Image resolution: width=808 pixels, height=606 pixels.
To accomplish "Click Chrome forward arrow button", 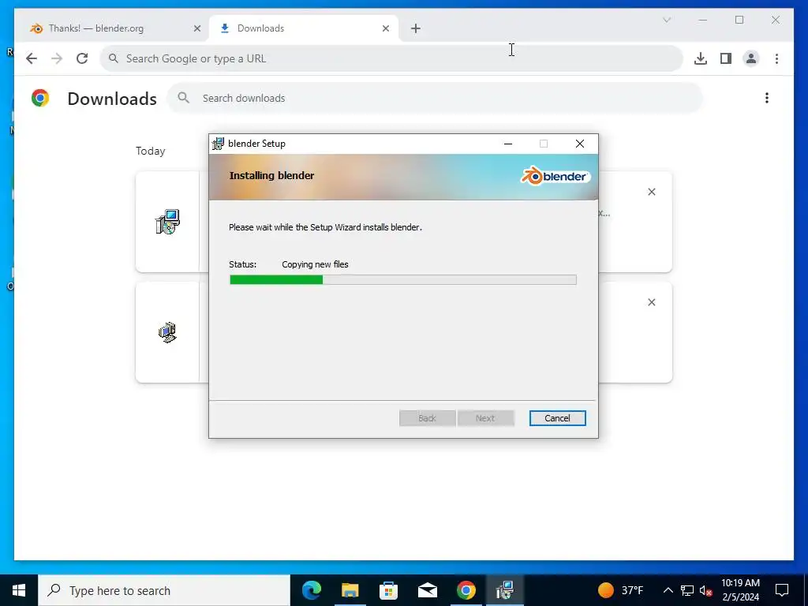I will [57, 58].
